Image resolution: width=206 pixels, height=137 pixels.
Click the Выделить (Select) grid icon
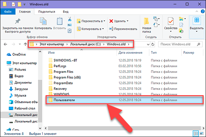(x=197, y=21)
